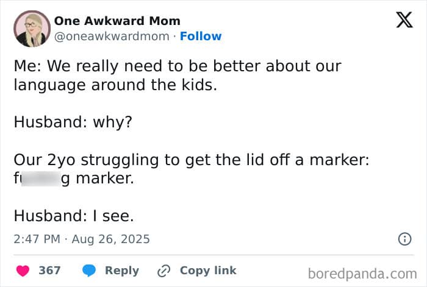
Task: Click the chain link icon
Action: click(163, 270)
